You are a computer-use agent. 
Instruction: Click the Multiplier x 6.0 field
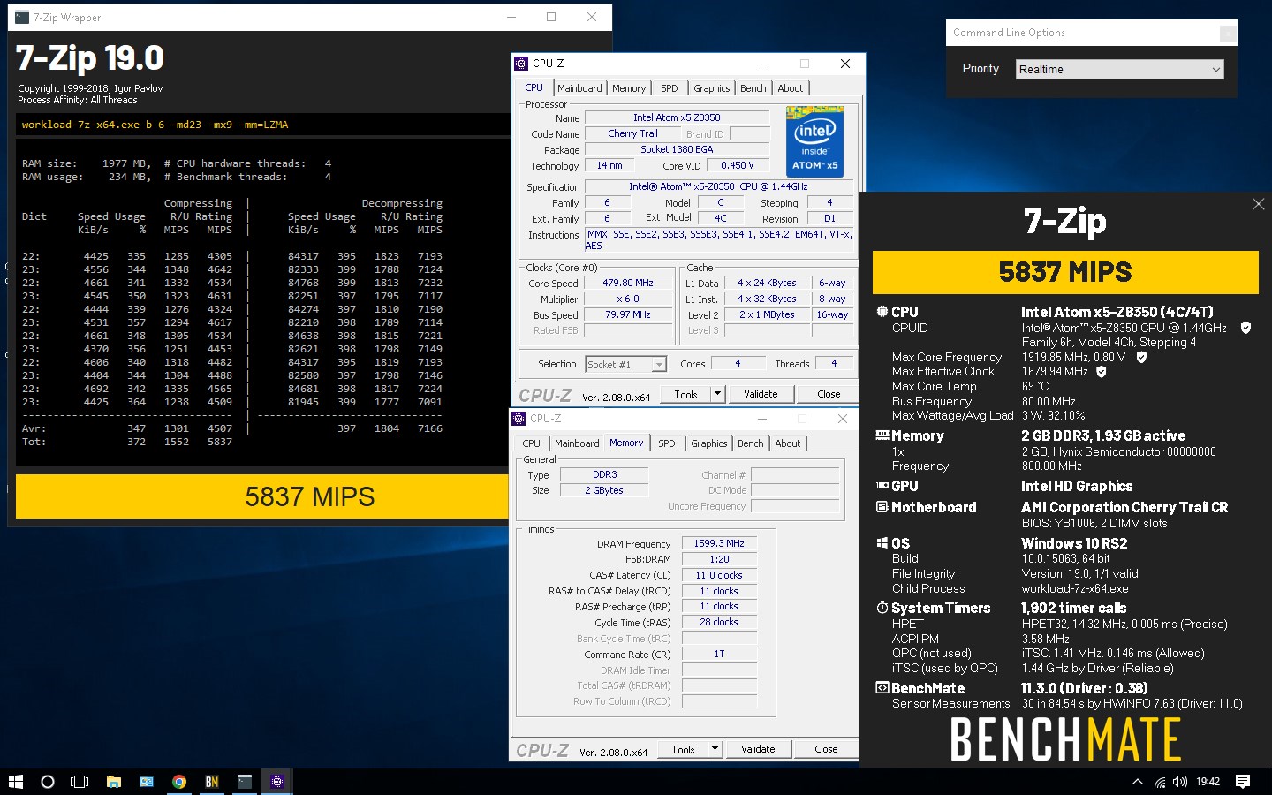(628, 299)
